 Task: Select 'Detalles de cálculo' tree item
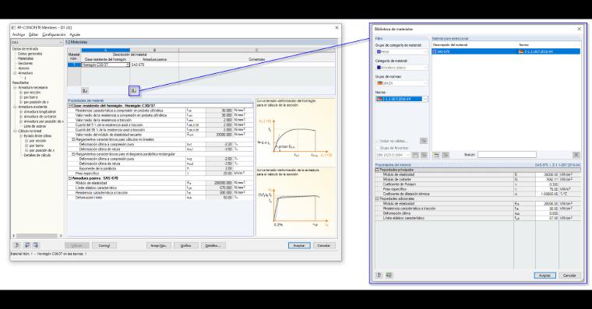(x=37, y=155)
